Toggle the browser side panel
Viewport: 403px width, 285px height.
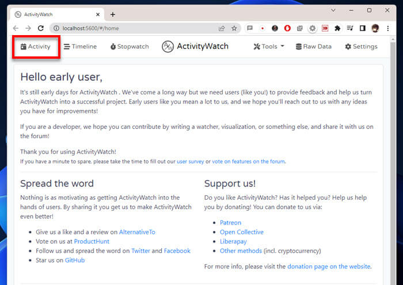point(362,28)
